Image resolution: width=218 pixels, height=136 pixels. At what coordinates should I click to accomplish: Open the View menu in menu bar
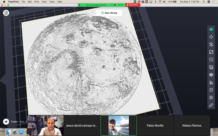[x=44, y=2]
